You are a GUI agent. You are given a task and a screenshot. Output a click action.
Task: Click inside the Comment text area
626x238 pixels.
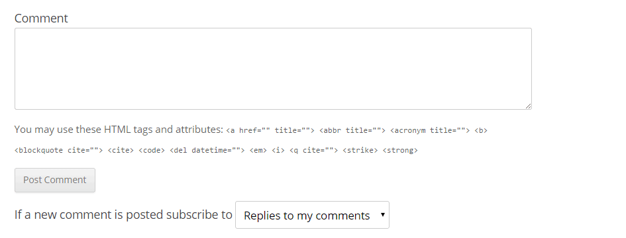point(273,69)
